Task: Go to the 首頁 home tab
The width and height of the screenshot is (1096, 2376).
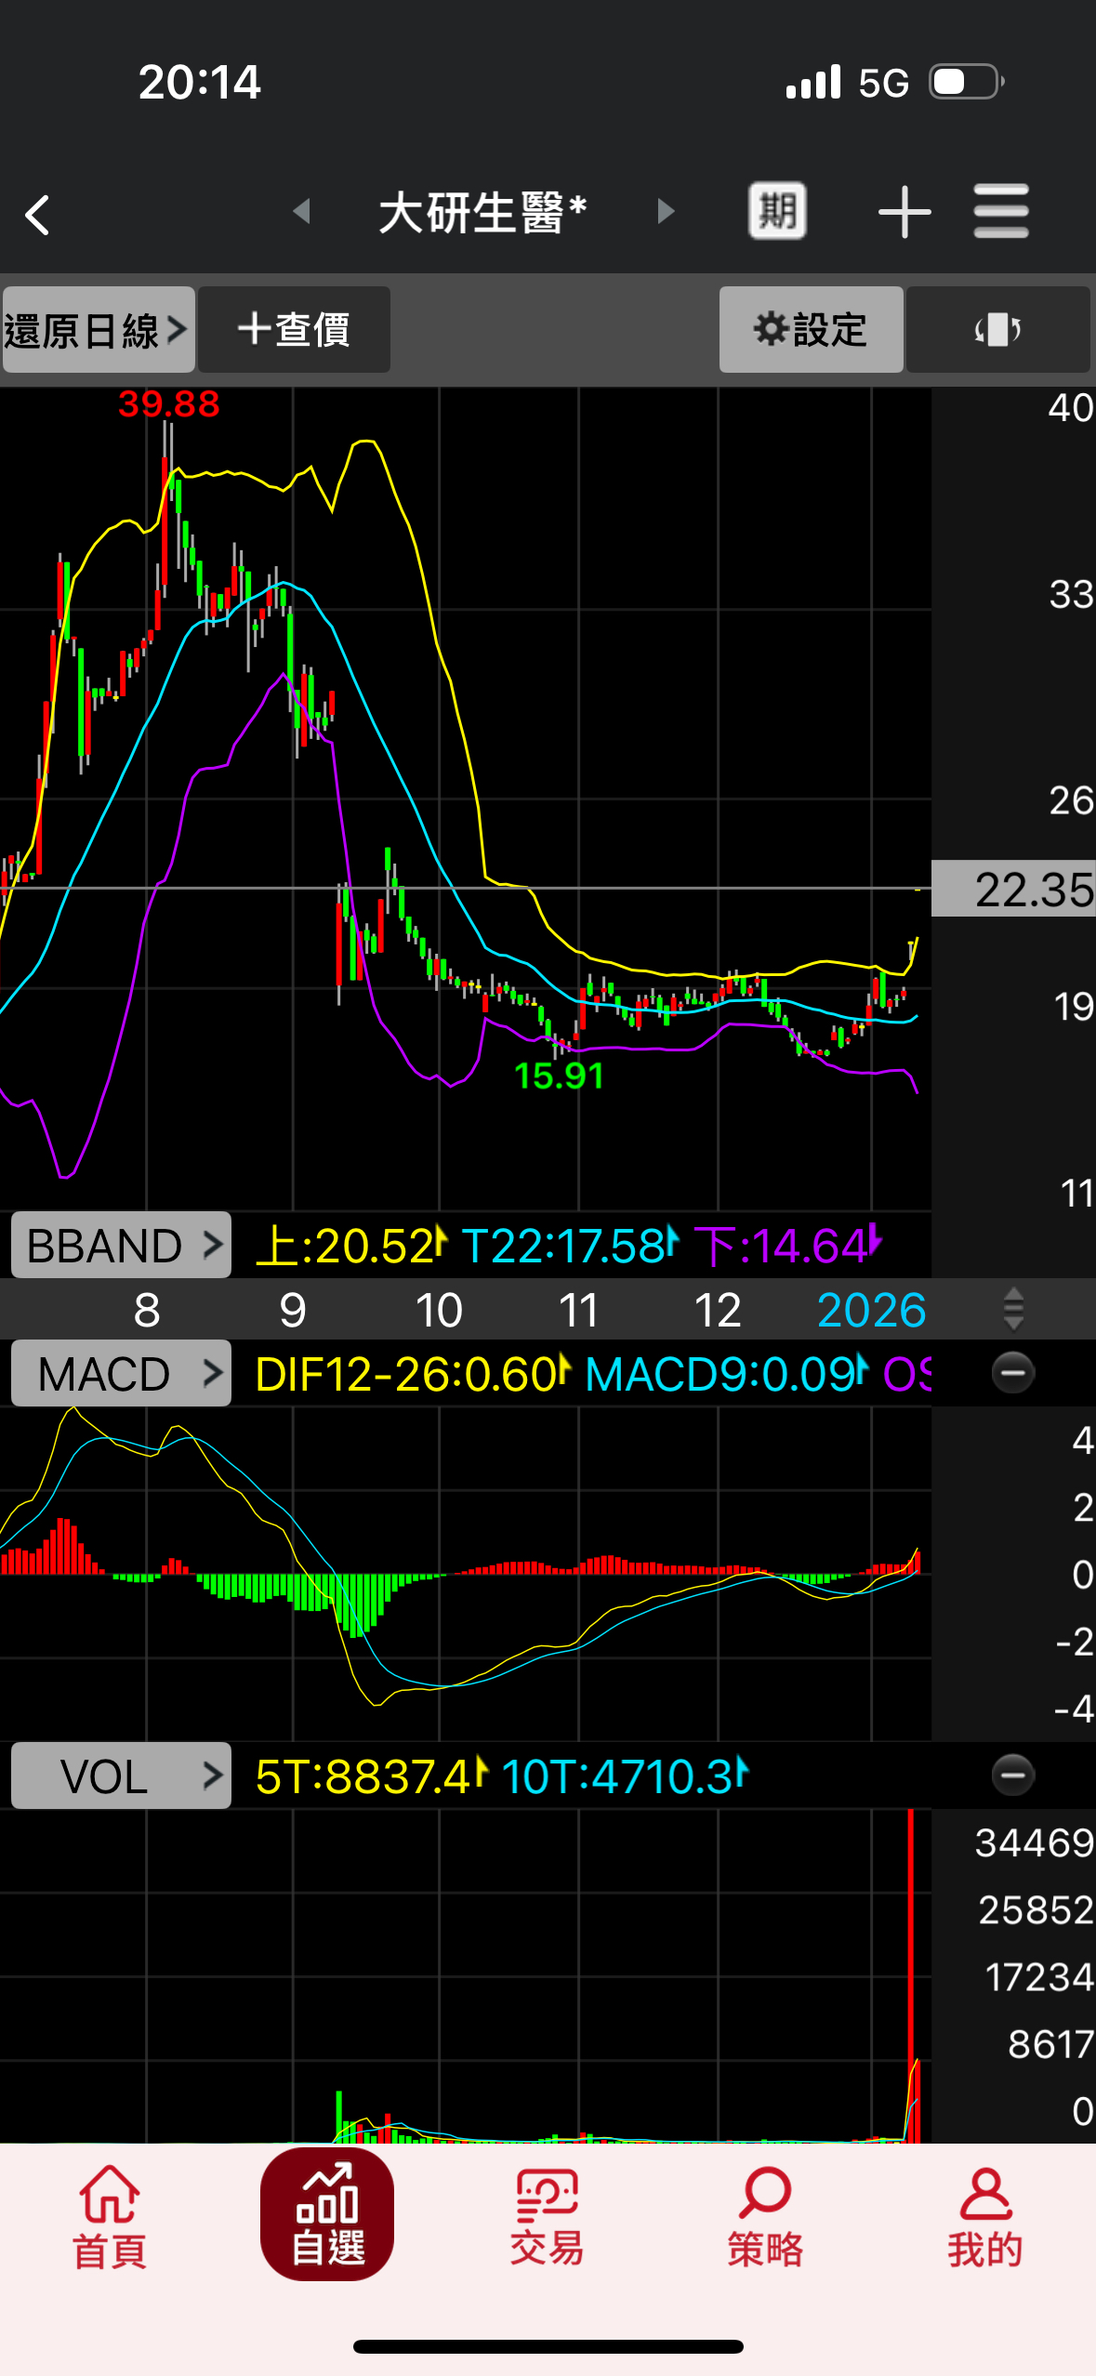Action: tap(110, 2217)
